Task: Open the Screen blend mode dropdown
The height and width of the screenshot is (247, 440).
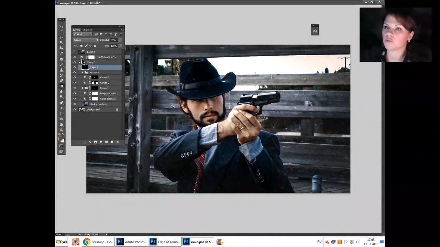Action: coord(86,40)
